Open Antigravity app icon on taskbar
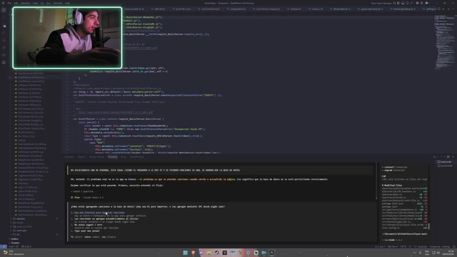 [x=272, y=253]
